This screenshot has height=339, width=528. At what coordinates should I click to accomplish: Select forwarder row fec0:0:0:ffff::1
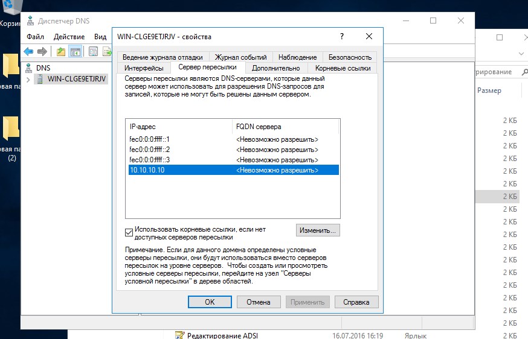pyautogui.click(x=233, y=139)
